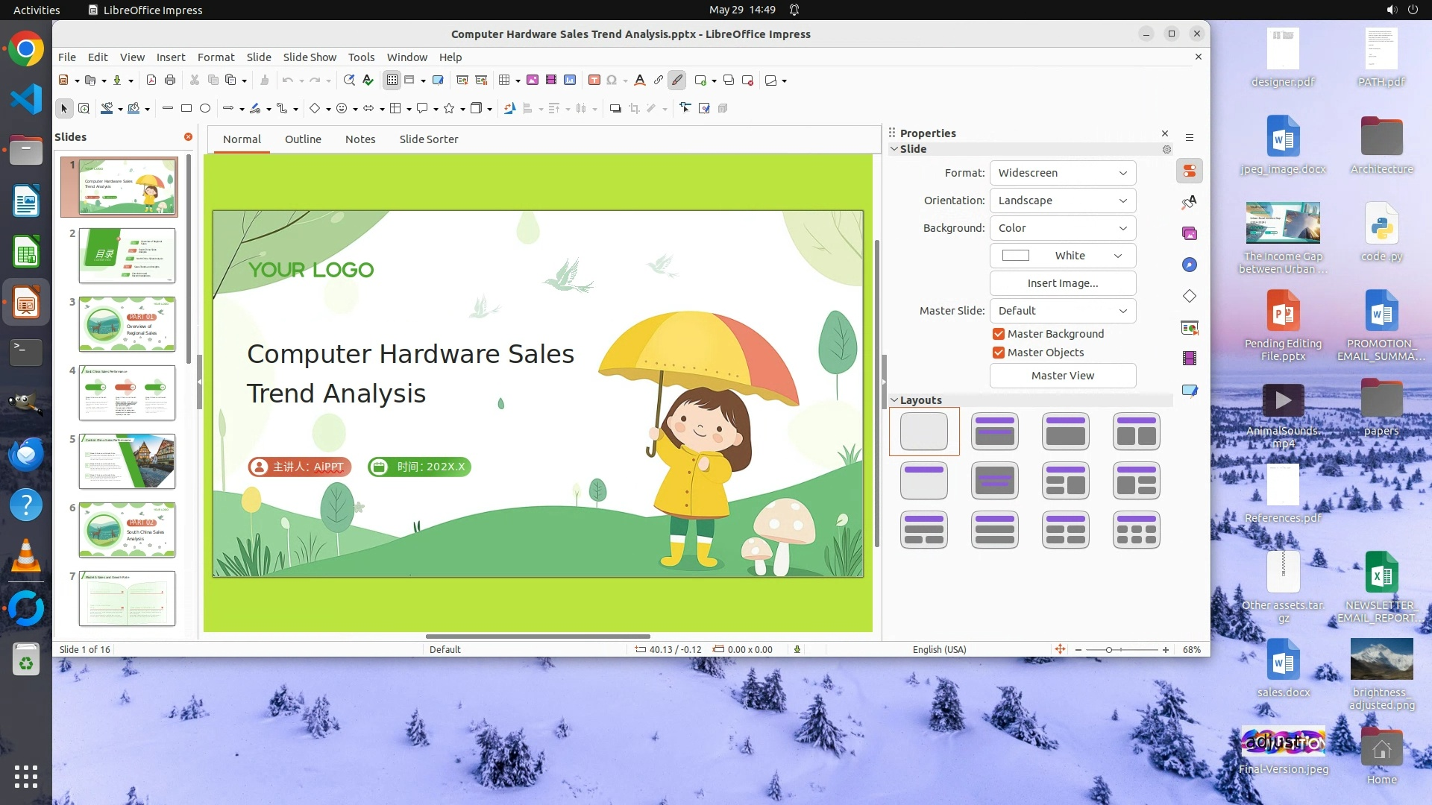
Task: Uncheck the Master Objects checkbox
Action: (999, 353)
